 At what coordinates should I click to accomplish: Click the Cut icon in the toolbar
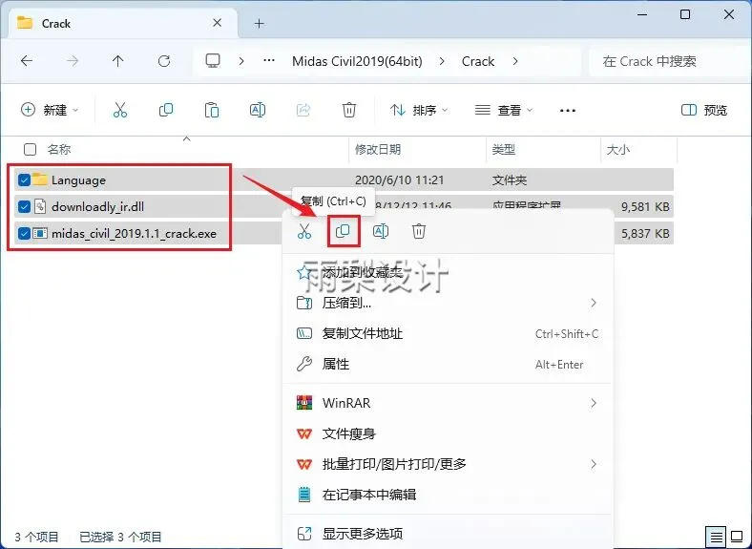coord(120,111)
